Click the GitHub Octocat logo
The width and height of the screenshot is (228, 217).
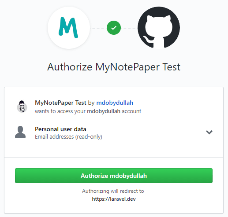point(159,28)
